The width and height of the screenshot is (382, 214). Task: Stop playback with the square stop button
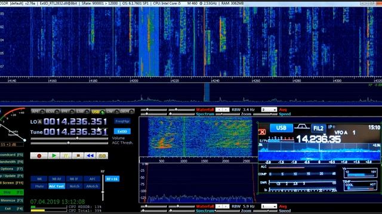pyautogui.click(x=78, y=156)
